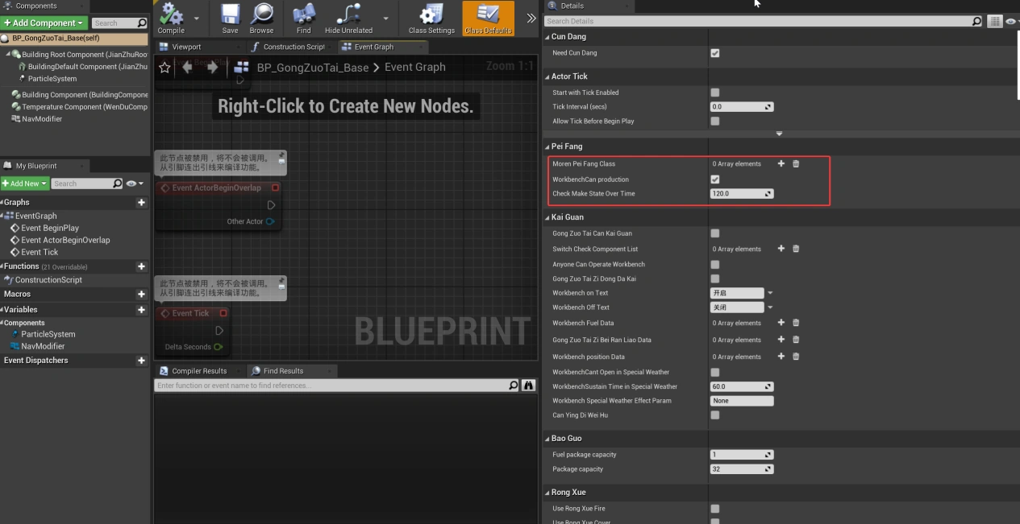The image size is (1020, 524).
Task: Add element to Moren Pei Fang Class
Action: coord(781,163)
